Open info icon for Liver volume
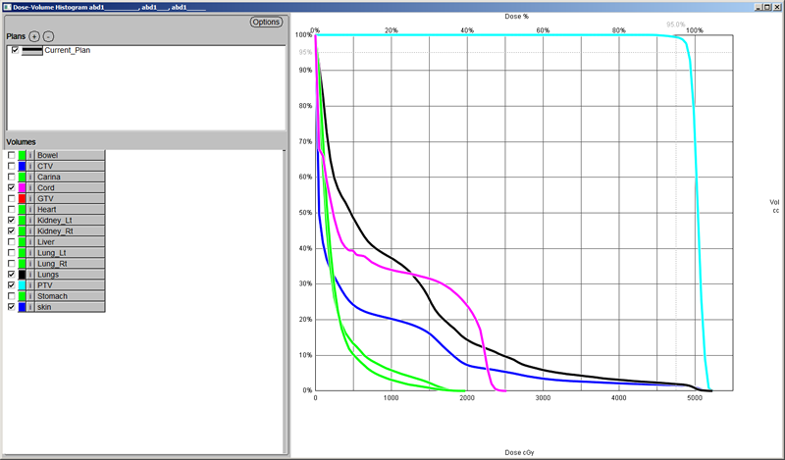Screen dimensions: 785x460 pyautogui.click(x=29, y=241)
